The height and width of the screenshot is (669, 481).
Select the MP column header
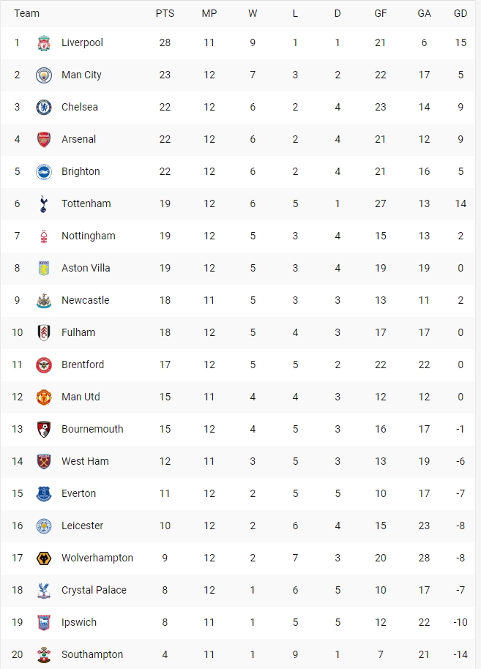click(x=209, y=13)
